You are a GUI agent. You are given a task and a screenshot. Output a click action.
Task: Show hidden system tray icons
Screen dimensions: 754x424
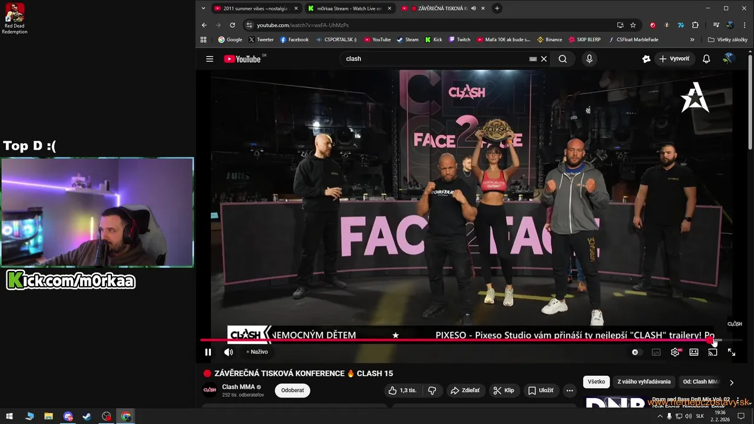[x=660, y=416]
